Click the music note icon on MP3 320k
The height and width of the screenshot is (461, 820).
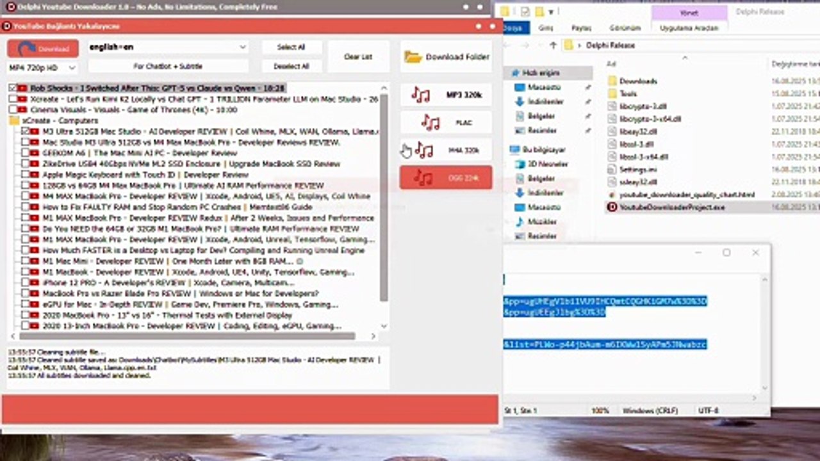(420, 95)
